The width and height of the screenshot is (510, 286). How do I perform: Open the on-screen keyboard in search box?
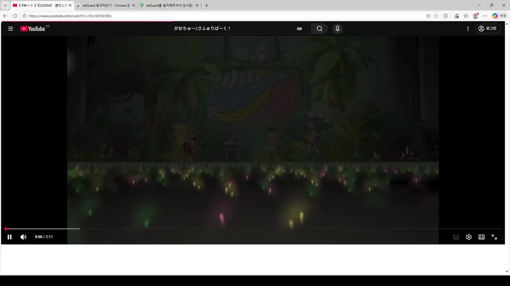tap(300, 29)
